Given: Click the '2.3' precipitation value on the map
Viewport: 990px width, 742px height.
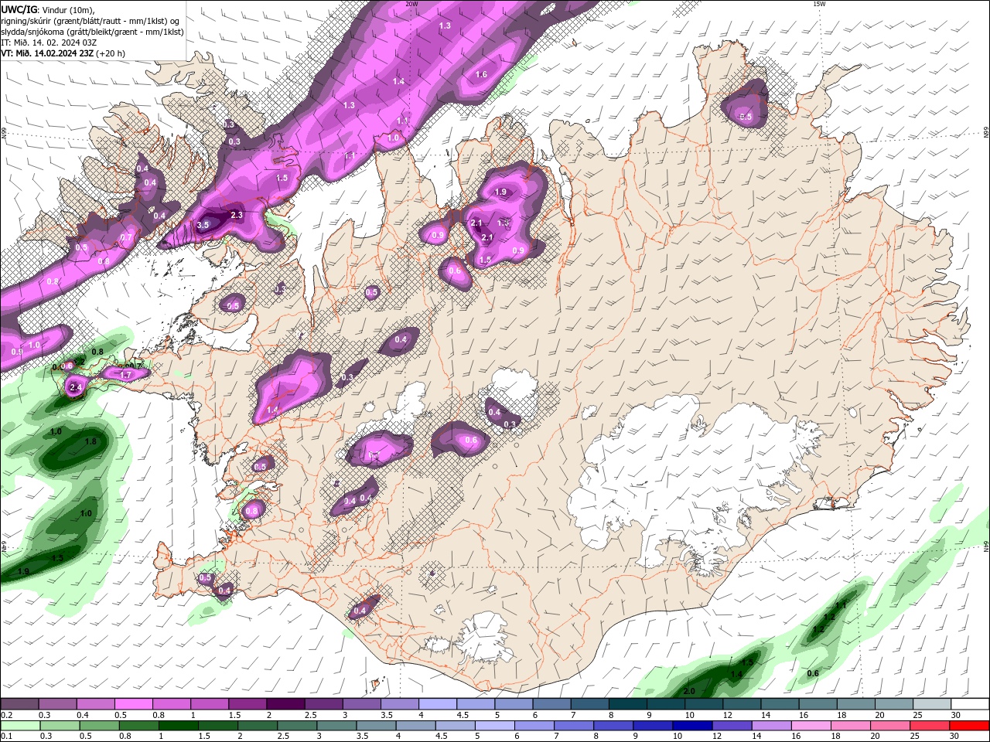Looking at the screenshot, I should 237,216.
